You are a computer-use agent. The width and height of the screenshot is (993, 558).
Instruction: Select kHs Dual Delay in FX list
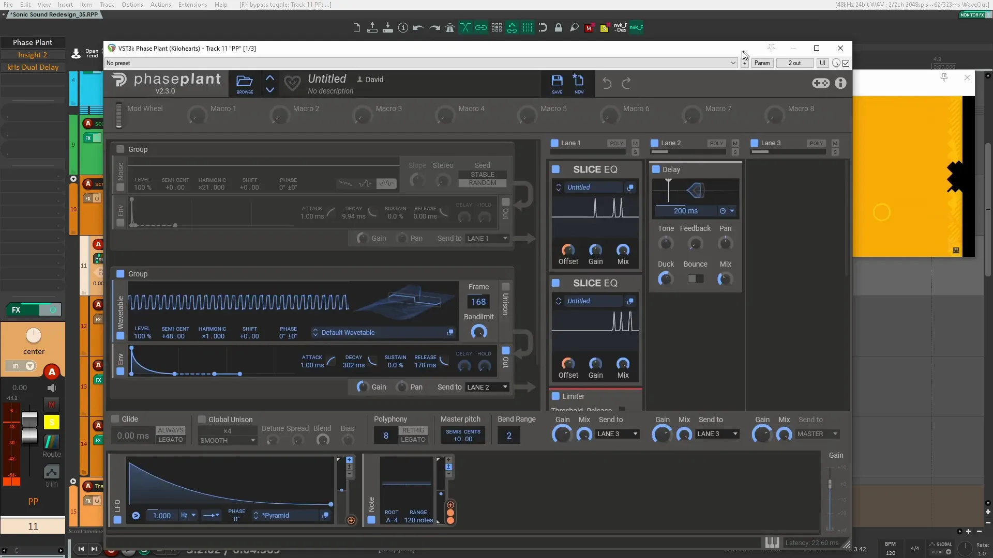[33, 67]
